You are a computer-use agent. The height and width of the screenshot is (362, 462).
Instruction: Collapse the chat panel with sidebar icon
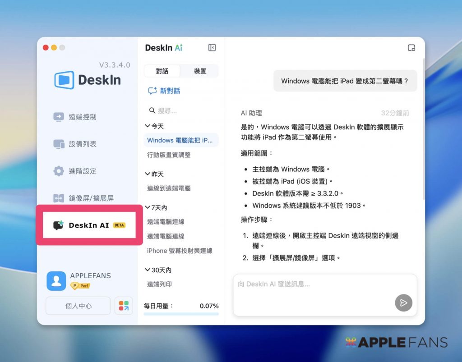click(212, 47)
